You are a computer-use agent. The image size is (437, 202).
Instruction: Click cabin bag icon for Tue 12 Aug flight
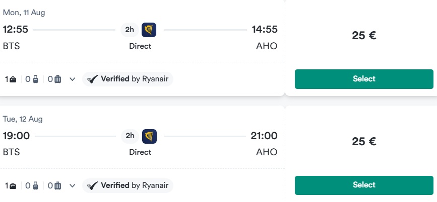pyautogui.click(x=35, y=186)
